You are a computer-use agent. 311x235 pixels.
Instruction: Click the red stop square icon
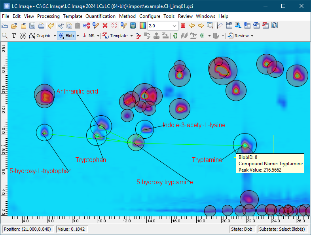tap(183, 26)
